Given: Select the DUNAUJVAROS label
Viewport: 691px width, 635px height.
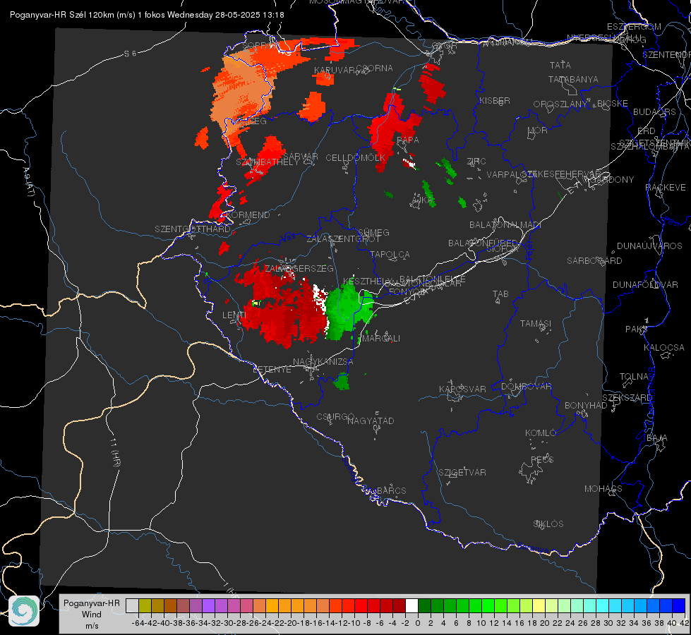Looking at the screenshot, I should (649, 246).
